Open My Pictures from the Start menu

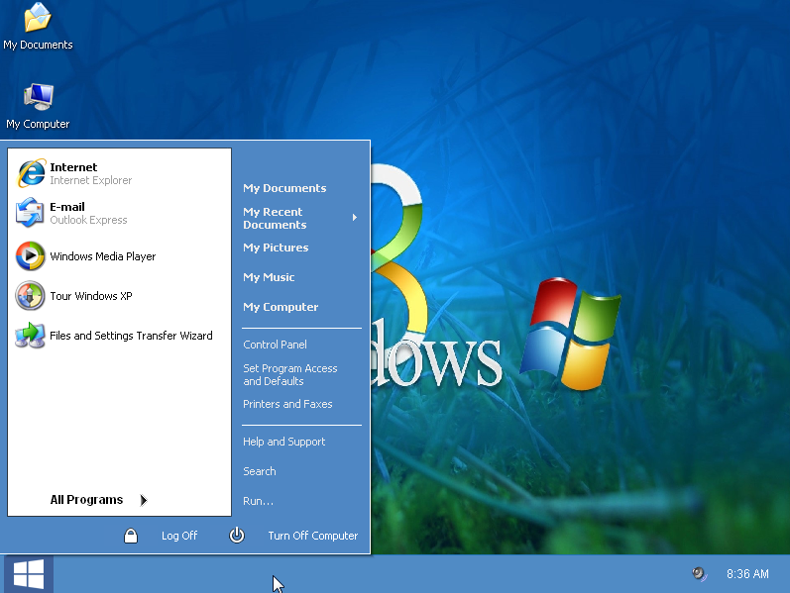[276, 247]
